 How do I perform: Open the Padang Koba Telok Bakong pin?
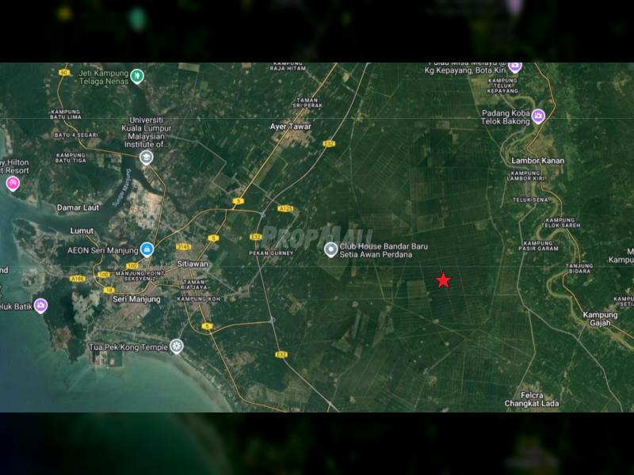click(x=539, y=116)
